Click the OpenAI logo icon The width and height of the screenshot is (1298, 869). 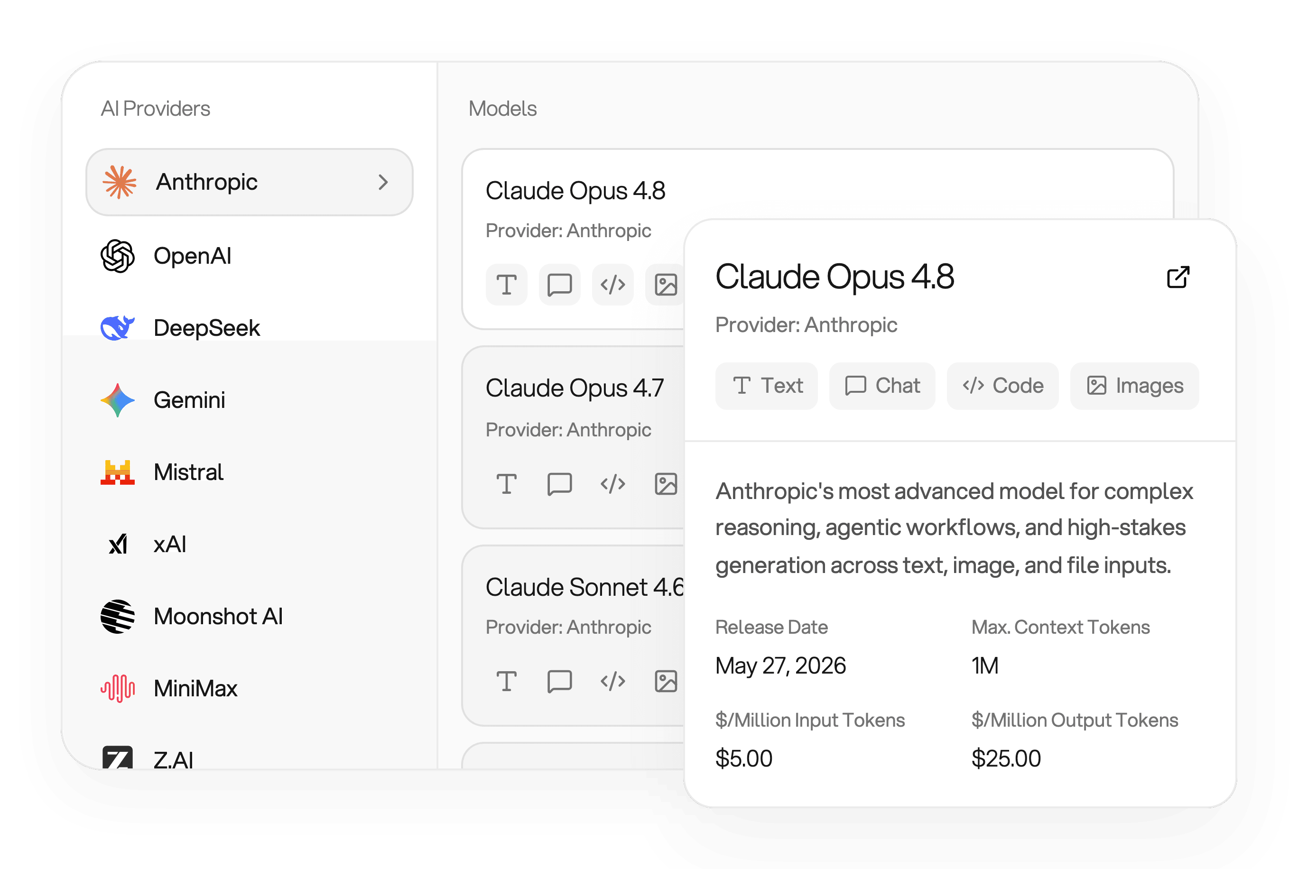click(118, 256)
